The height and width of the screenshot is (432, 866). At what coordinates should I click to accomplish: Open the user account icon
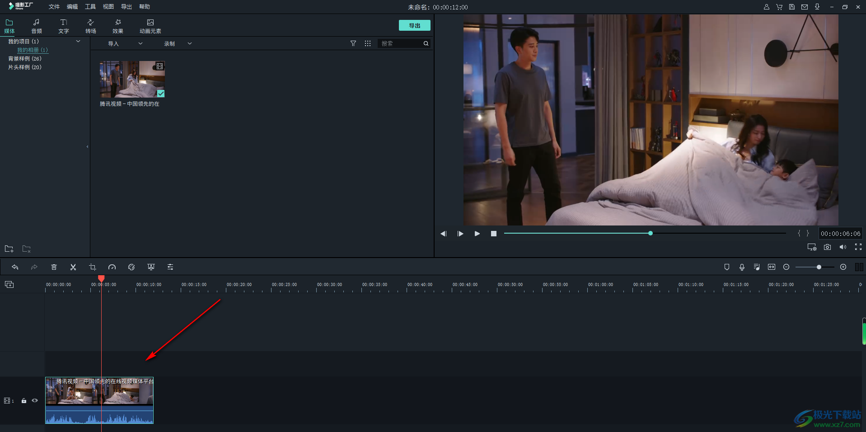767,7
